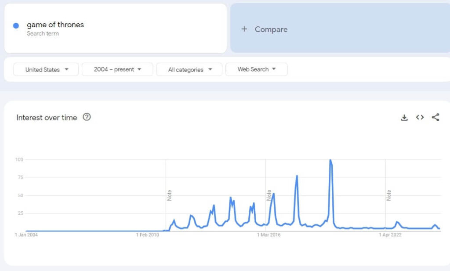Add a comparison term with Compare
This screenshot has height=271, width=450.
coord(340,28)
